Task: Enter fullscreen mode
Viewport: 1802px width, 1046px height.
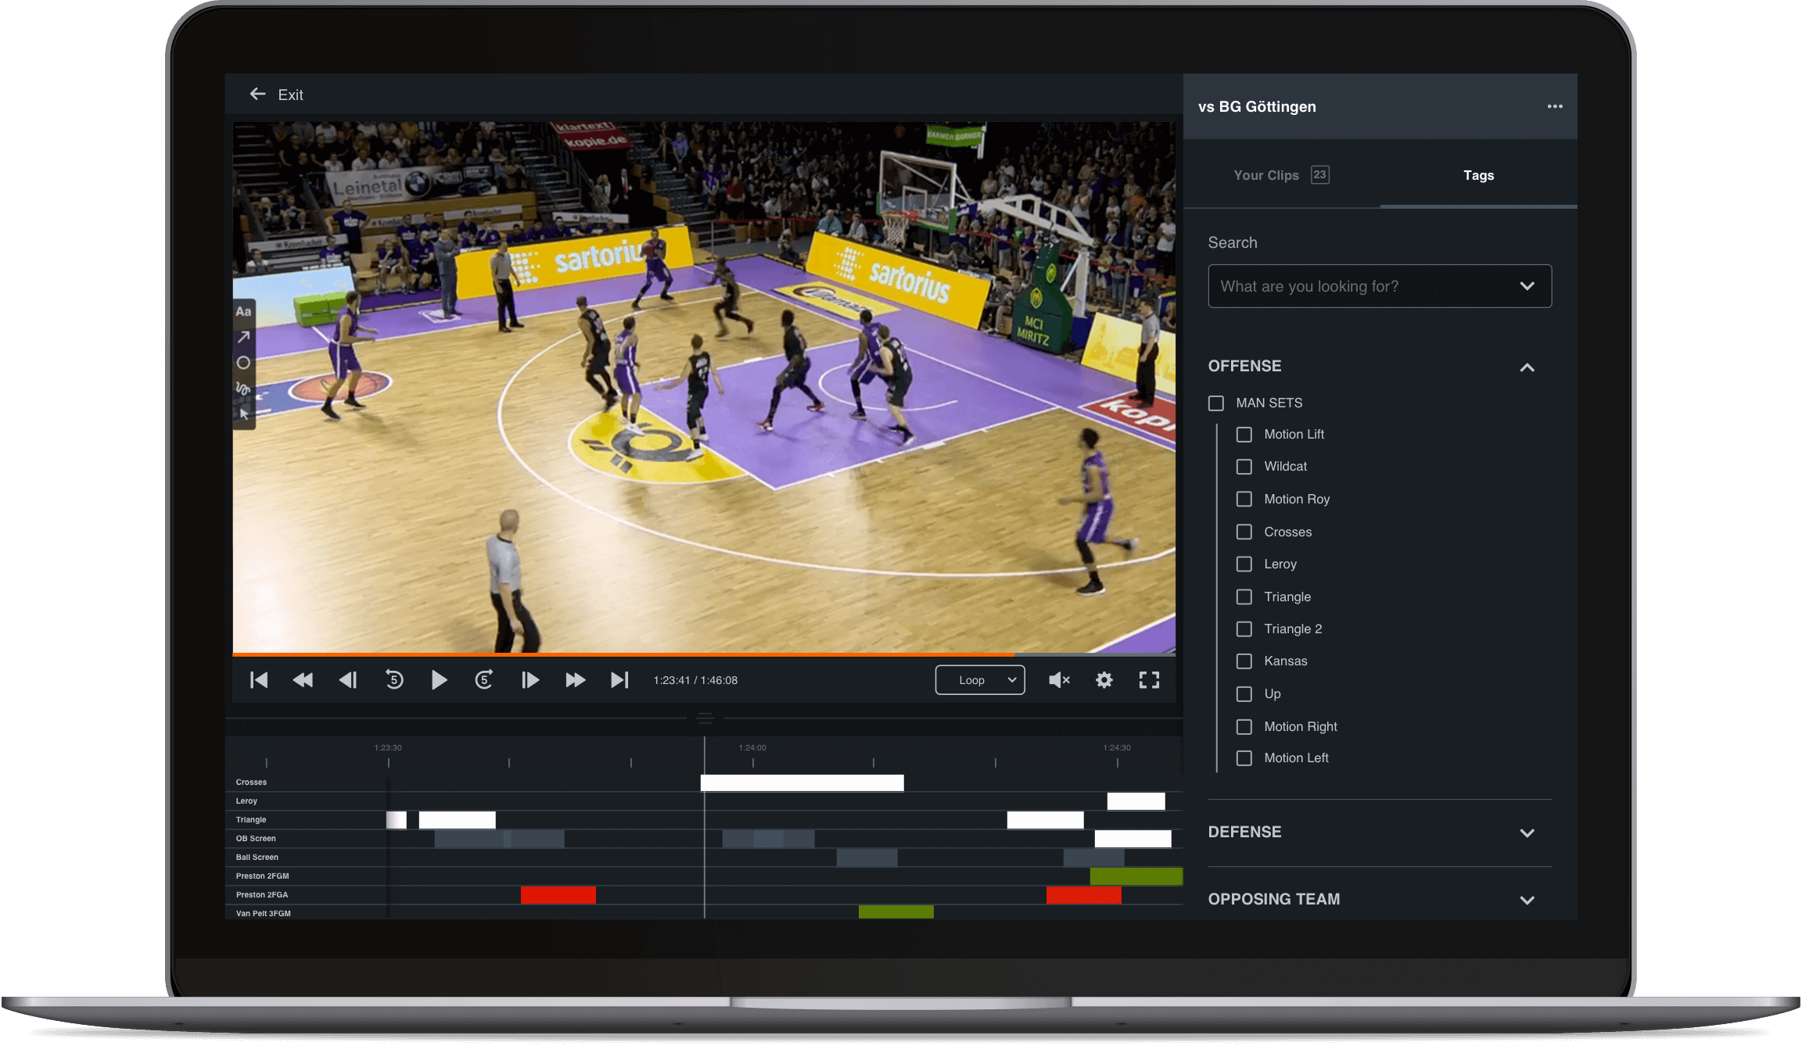Action: pos(1148,679)
